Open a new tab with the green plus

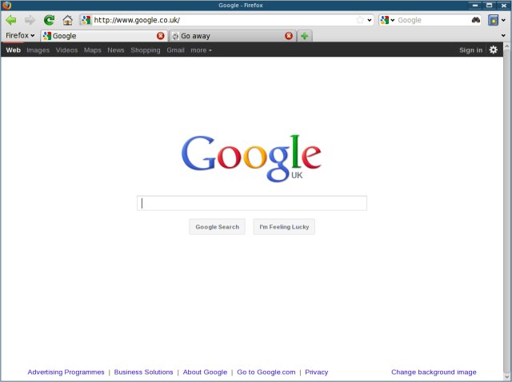pyautogui.click(x=304, y=36)
